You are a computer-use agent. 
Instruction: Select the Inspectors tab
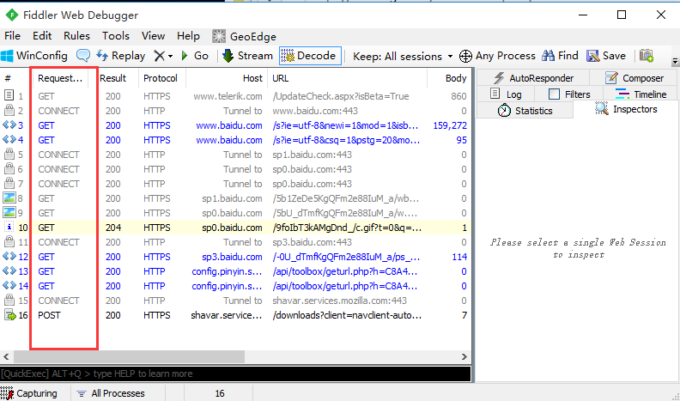pos(626,109)
